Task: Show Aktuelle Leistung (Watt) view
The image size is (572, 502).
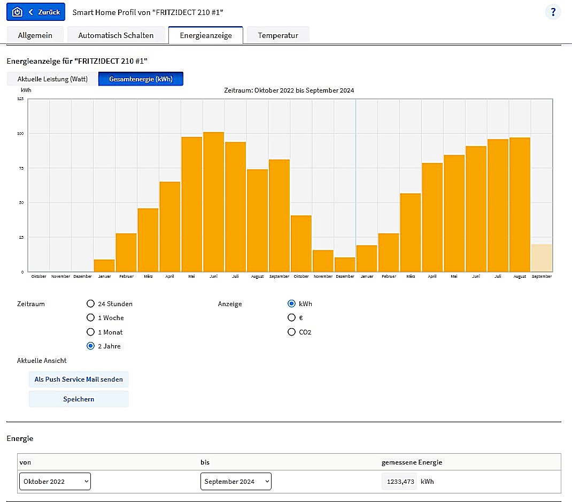Action: pyautogui.click(x=52, y=79)
